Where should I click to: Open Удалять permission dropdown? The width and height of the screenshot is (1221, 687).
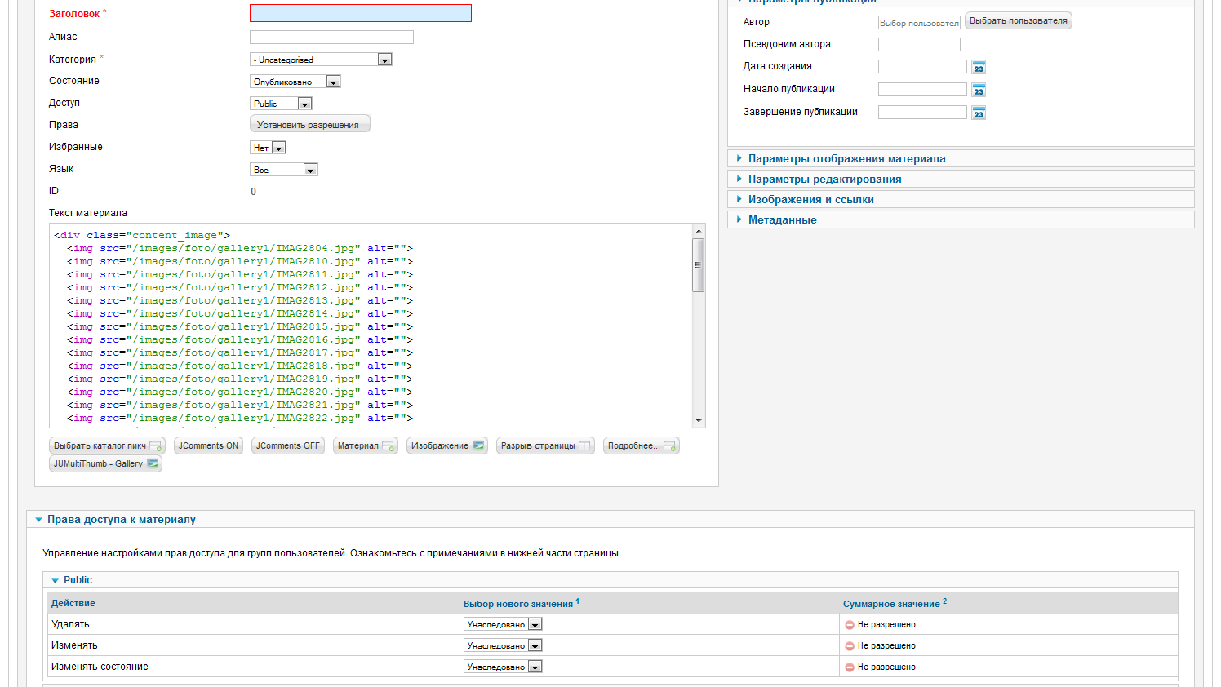tap(503, 624)
